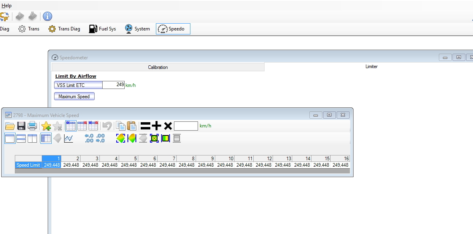
Task: Toggle the table grid view icon
Action: [x=46, y=138]
